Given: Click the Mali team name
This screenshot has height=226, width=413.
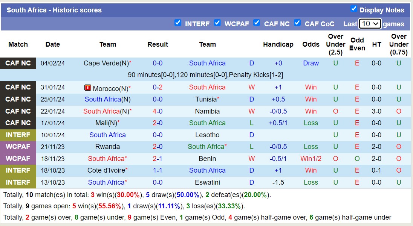Looking at the screenshot, I should click(x=106, y=123).
